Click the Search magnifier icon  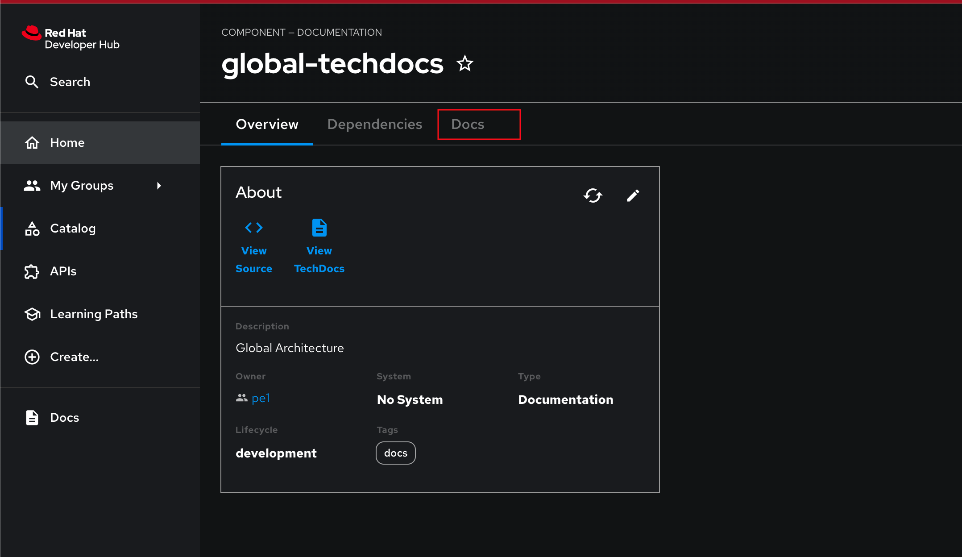(32, 82)
